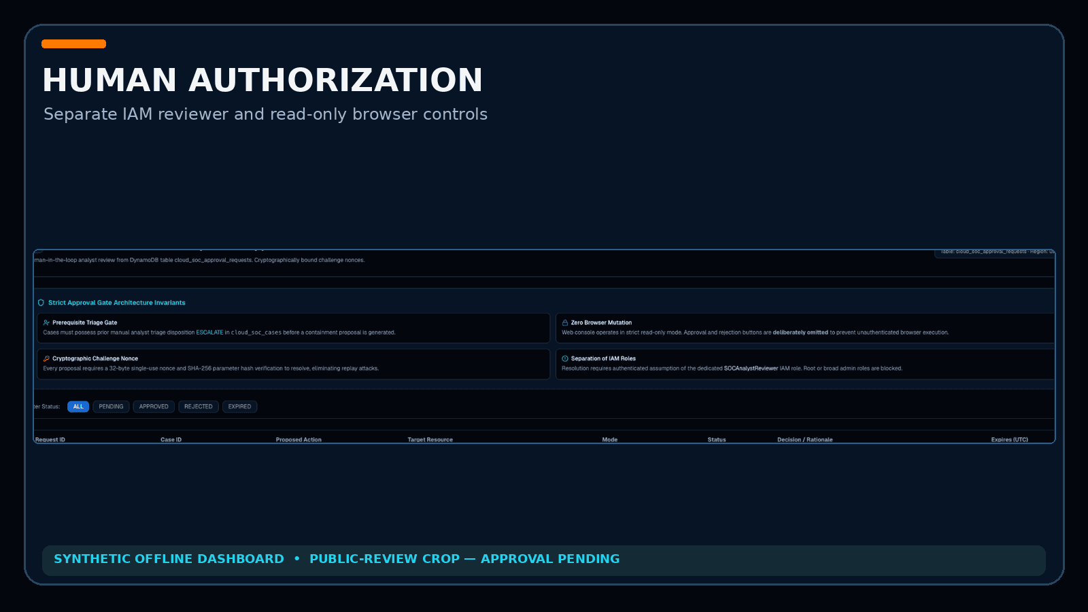Screen dimensions: 1088x612
Task: Click the info icon for Separation of IAM Roles
Action: pyautogui.click(x=565, y=358)
